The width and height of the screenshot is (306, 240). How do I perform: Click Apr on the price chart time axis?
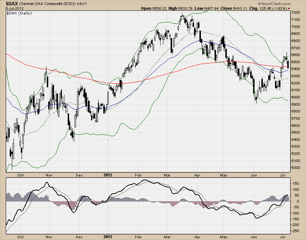197,175
